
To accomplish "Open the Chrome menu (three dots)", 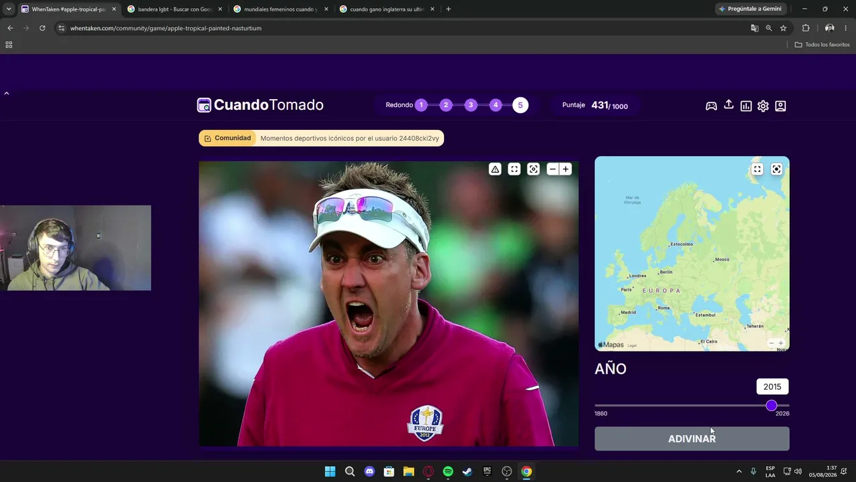I will coord(847,28).
